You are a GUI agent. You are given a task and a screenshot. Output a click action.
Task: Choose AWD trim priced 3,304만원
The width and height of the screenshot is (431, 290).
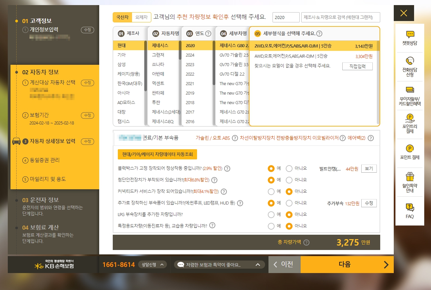[x=313, y=56]
